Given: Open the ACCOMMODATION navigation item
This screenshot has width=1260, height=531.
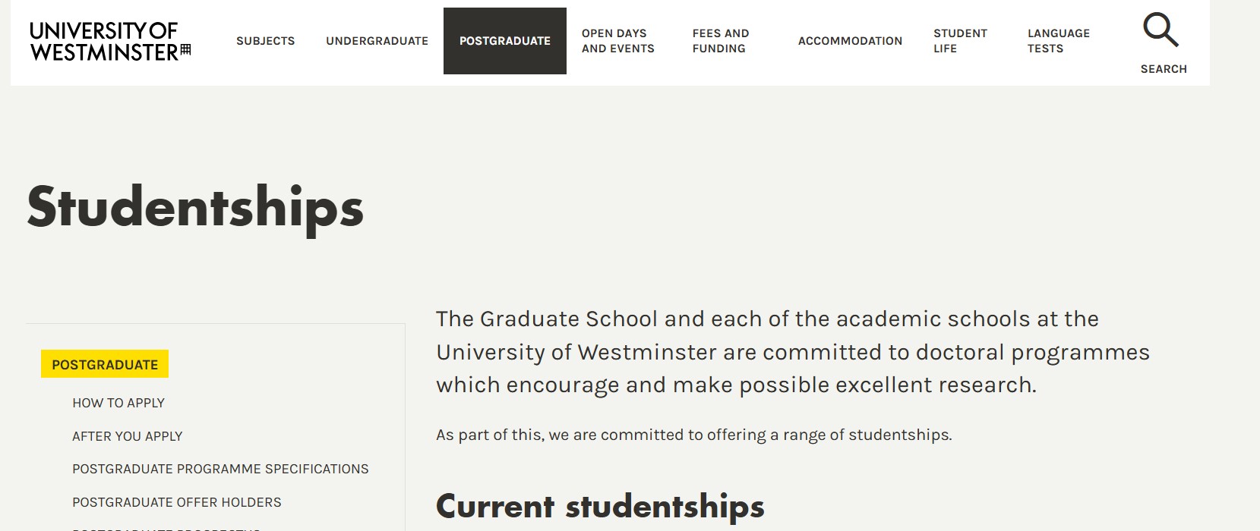Looking at the screenshot, I should (850, 41).
